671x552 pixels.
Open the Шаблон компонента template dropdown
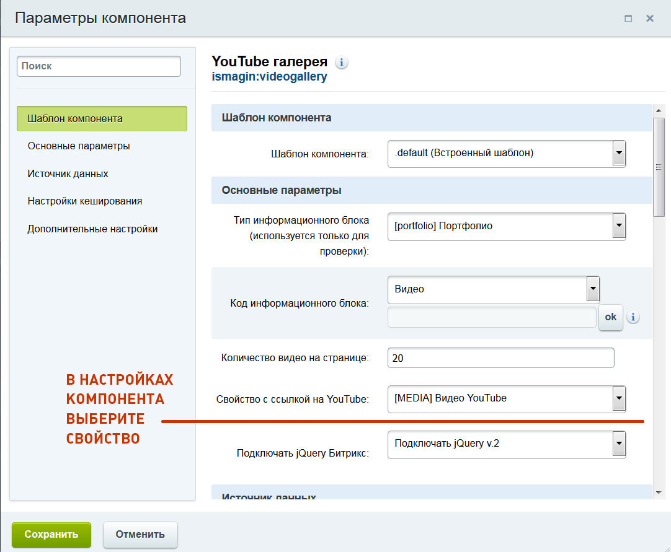pos(618,154)
